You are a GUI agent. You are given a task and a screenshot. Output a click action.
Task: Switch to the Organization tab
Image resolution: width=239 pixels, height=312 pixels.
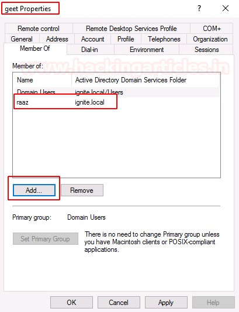point(210,39)
